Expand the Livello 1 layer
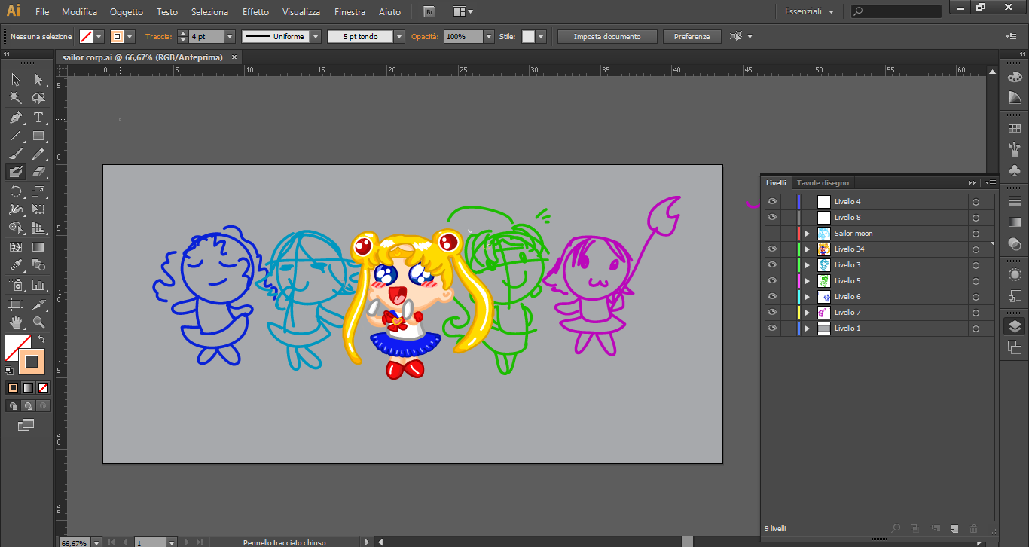 point(808,329)
